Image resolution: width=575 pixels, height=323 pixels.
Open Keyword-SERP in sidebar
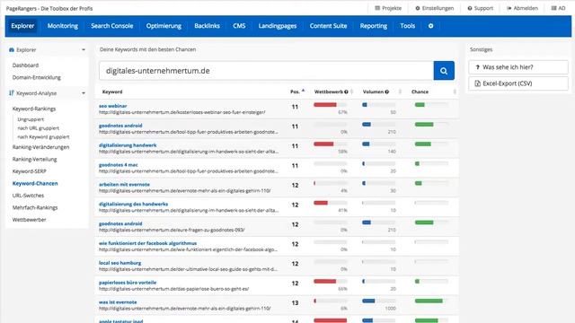[x=30, y=171]
